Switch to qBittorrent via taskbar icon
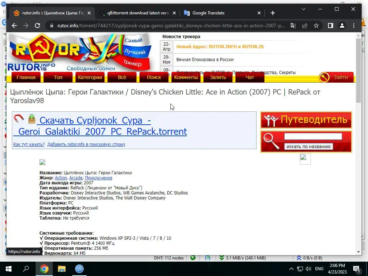Screen dimensions: 368x276 coord(79,269)
